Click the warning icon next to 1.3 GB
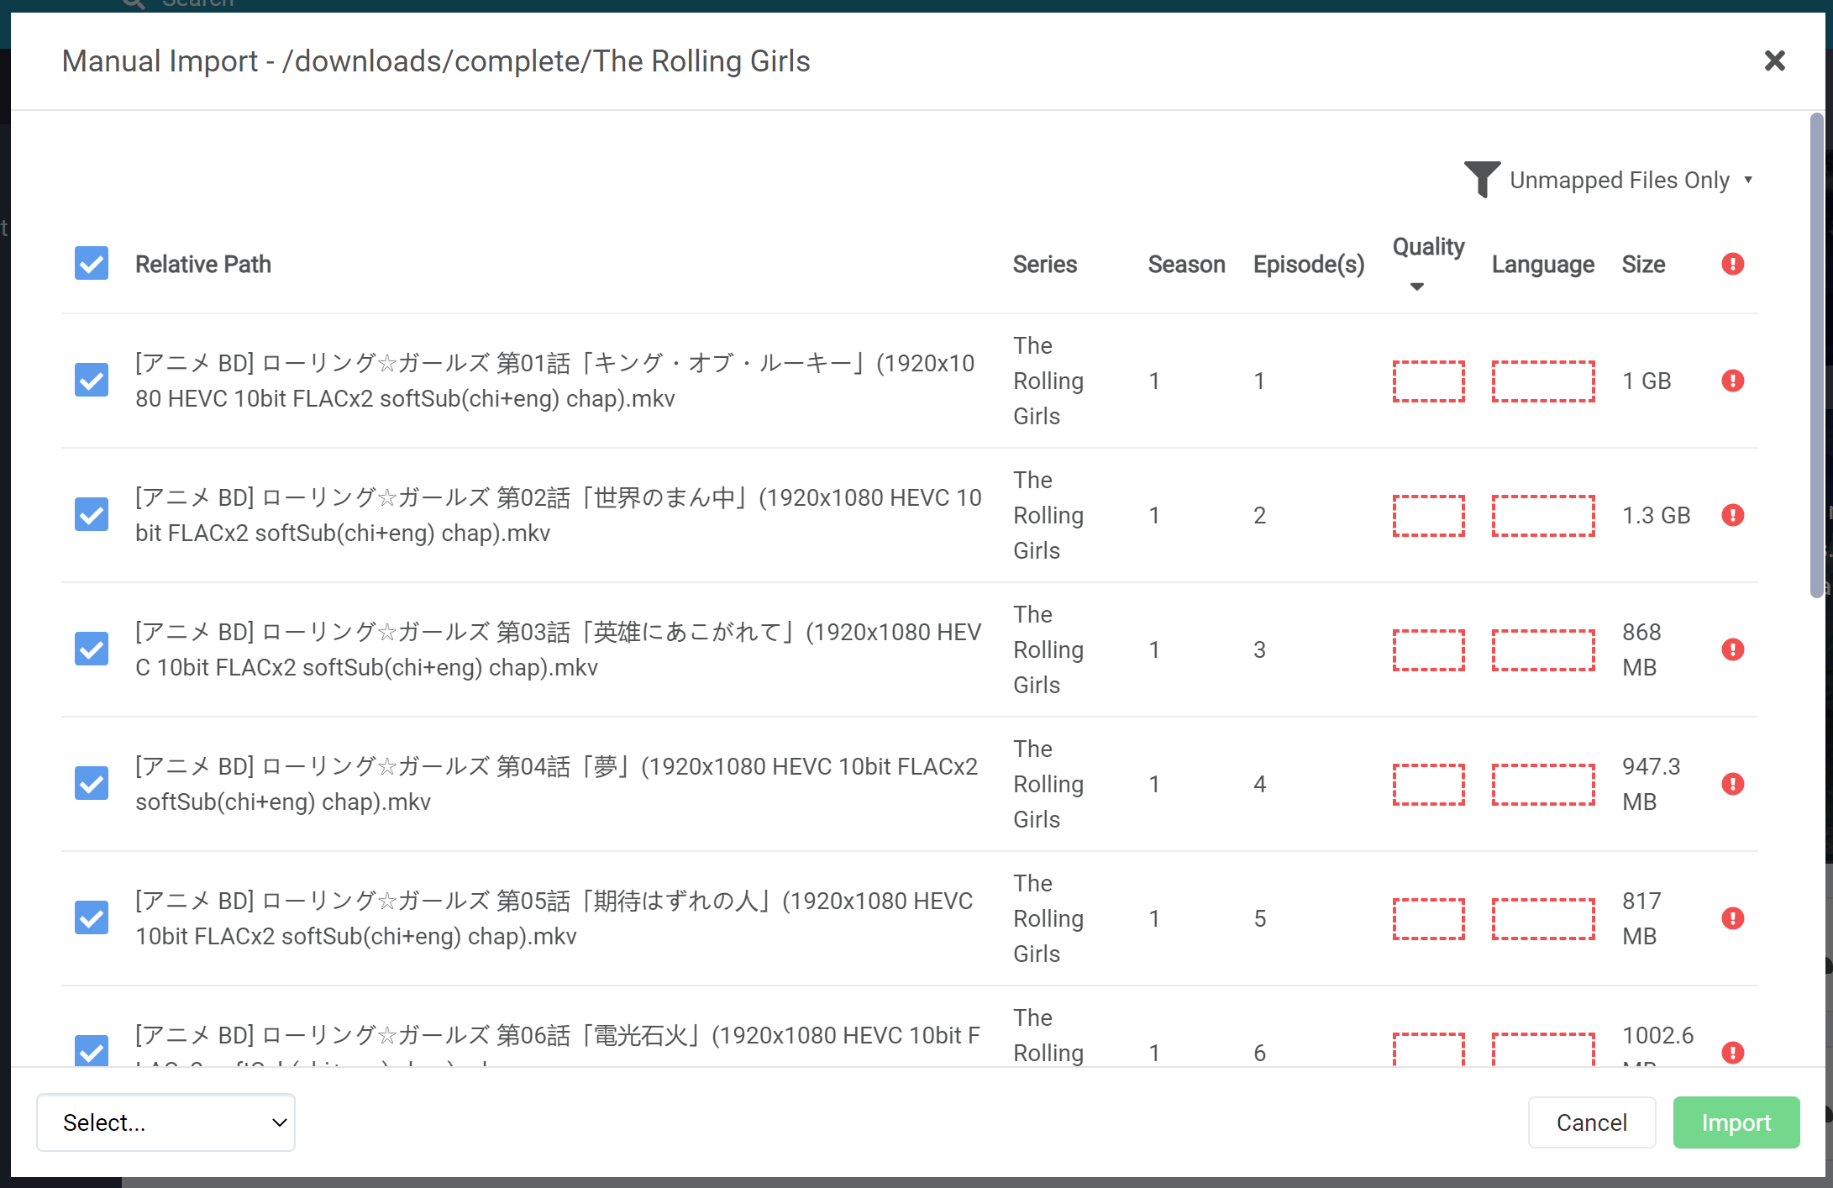 [x=1733, y=515]
